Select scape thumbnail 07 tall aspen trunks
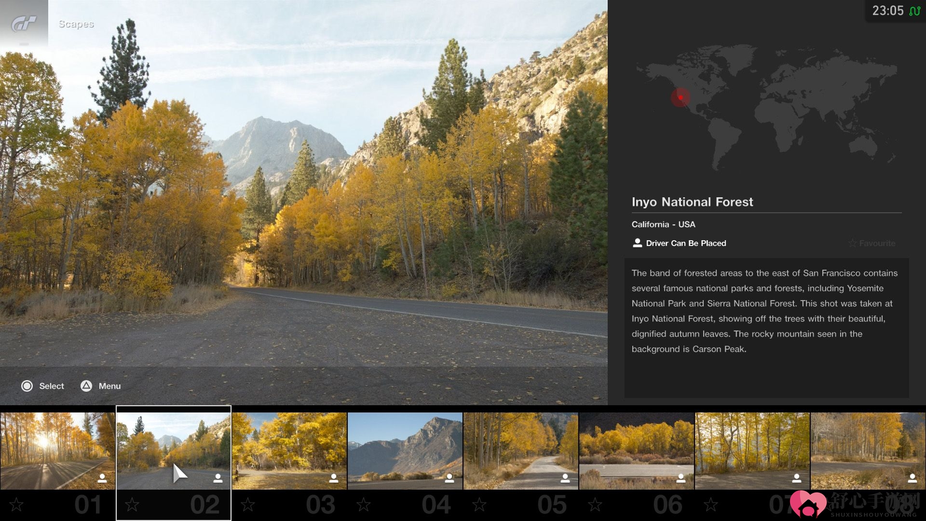 [x=752, y=451]
